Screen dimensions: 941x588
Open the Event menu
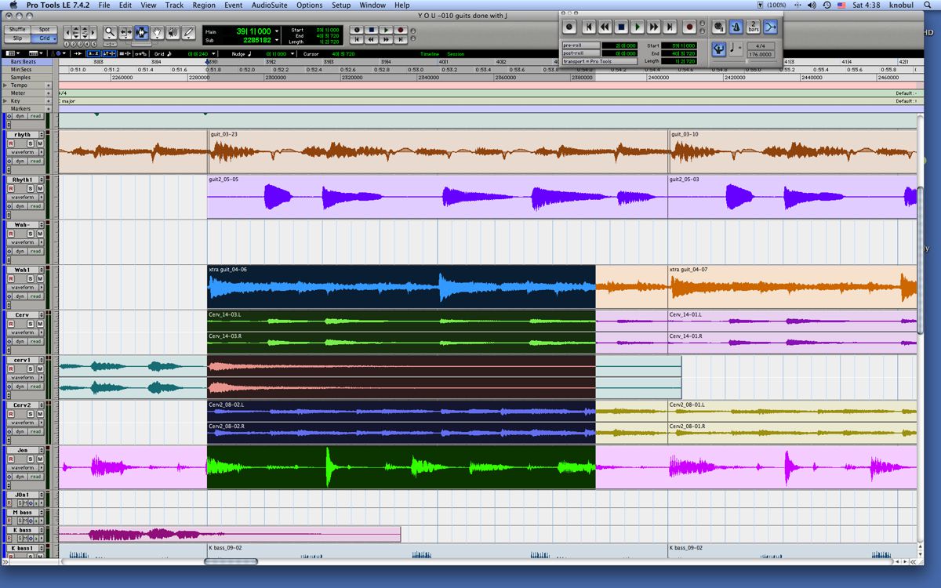[x=233, y=5]
